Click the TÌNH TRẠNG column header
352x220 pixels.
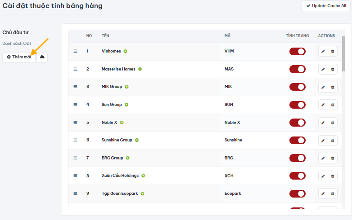[x=297, y=36]
